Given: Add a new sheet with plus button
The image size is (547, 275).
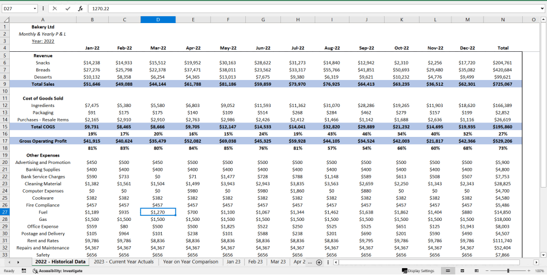Looking at the screenshot, I should click(x=318, y=262).
